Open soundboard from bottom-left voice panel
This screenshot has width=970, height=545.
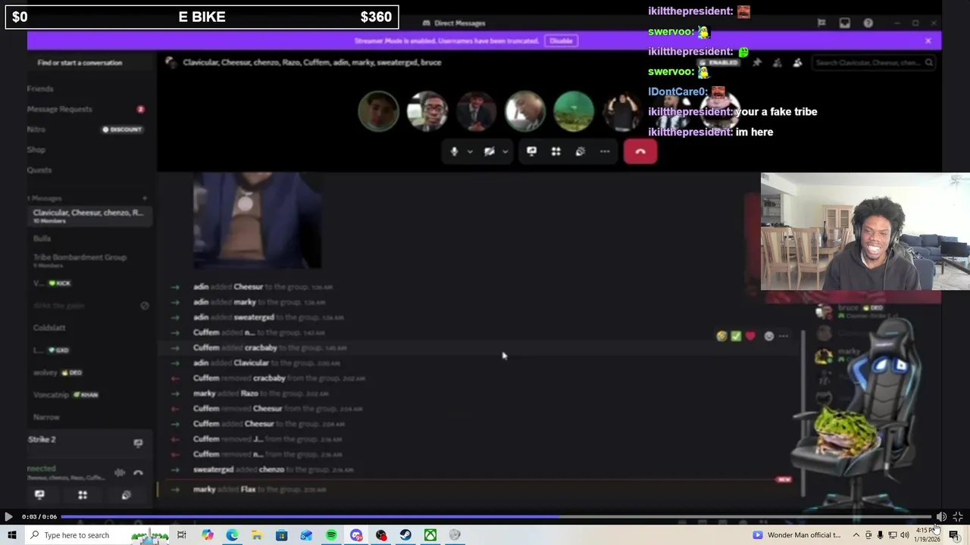[x=126, y=495]
